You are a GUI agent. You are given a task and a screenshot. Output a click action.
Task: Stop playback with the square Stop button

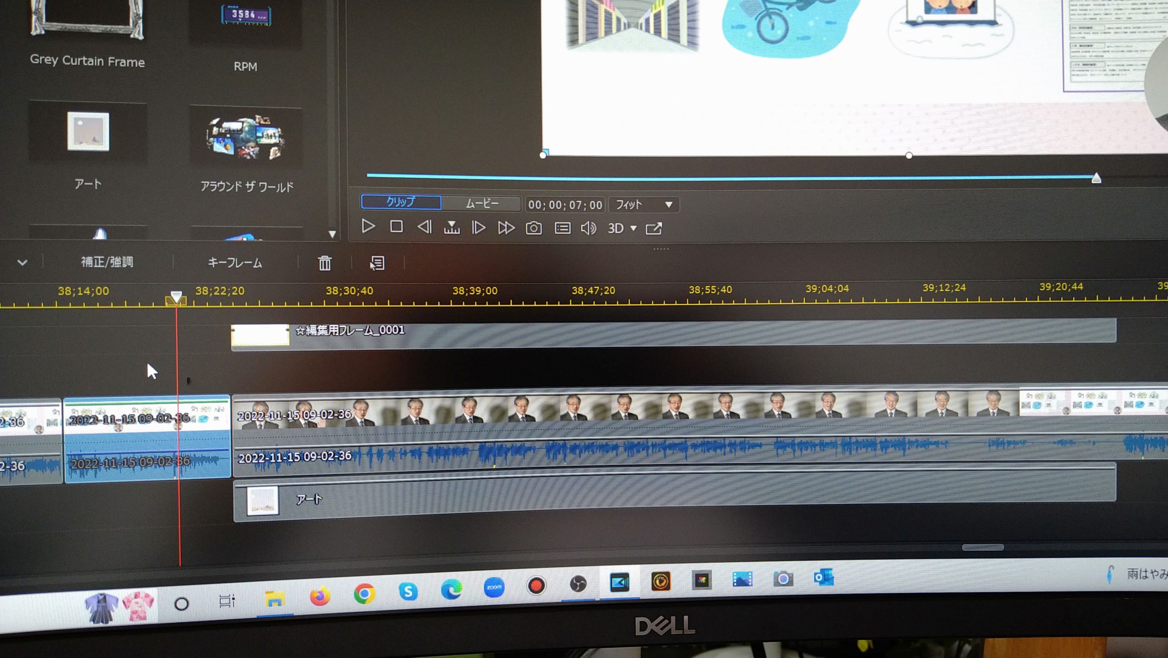396,227
